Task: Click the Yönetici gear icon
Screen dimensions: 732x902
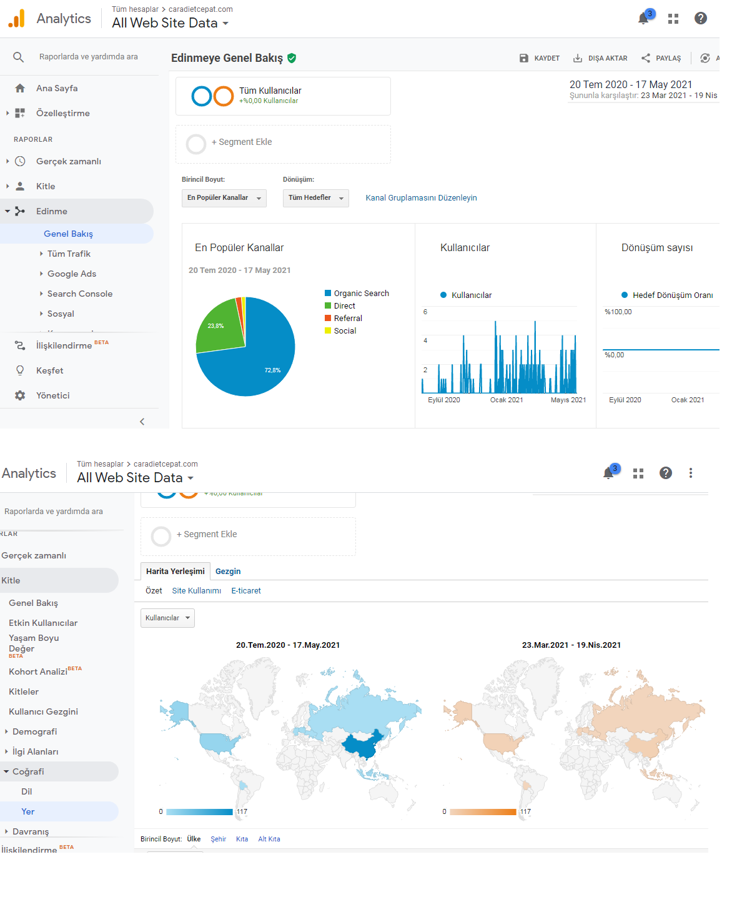Action: (20, 395)
